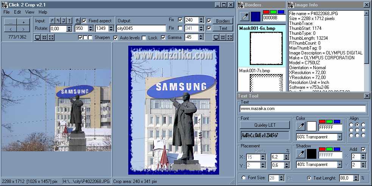Click the Click 2 Crop title bar app icon
Screen dimensions: 372x186
point(5,5)
